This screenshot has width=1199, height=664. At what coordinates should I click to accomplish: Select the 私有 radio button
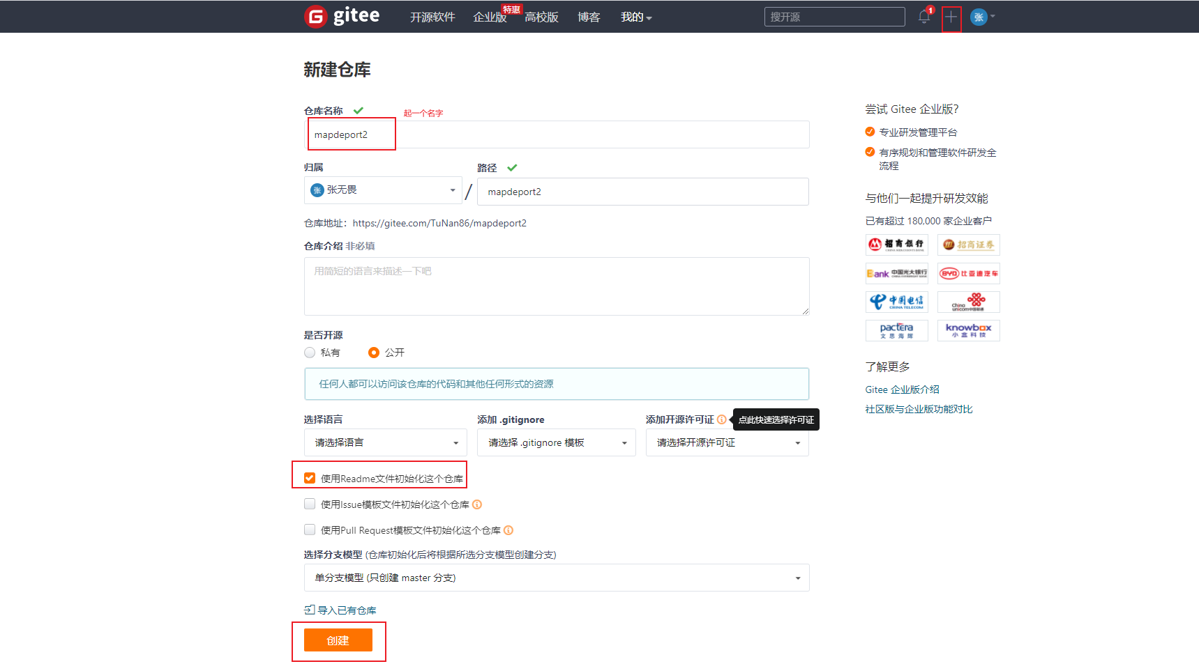coord(309,353)
